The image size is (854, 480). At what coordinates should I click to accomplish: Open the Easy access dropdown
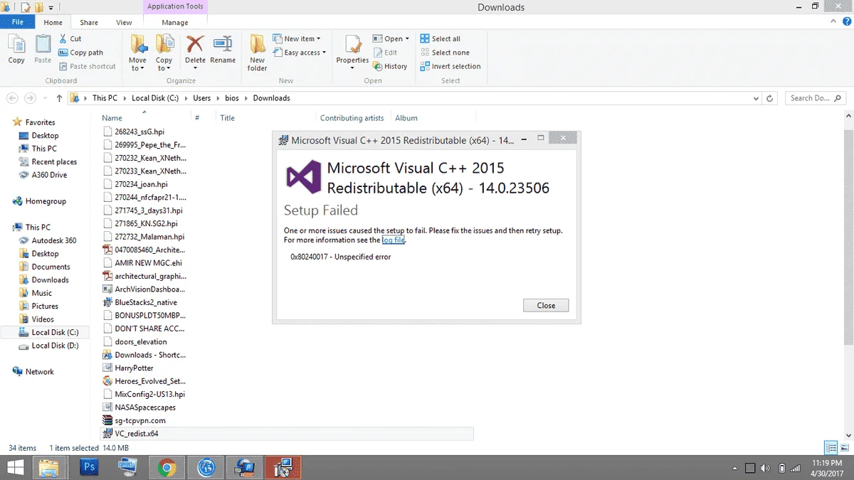click(299, 53)
